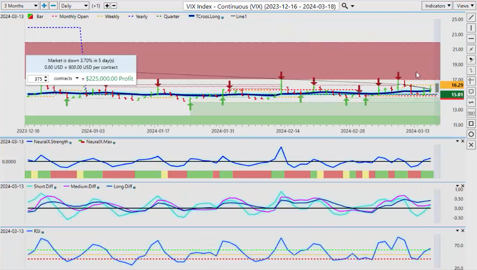Click the search magnifier icon
The width and height of the screenshot is (477, 270).
pos(345,6)
